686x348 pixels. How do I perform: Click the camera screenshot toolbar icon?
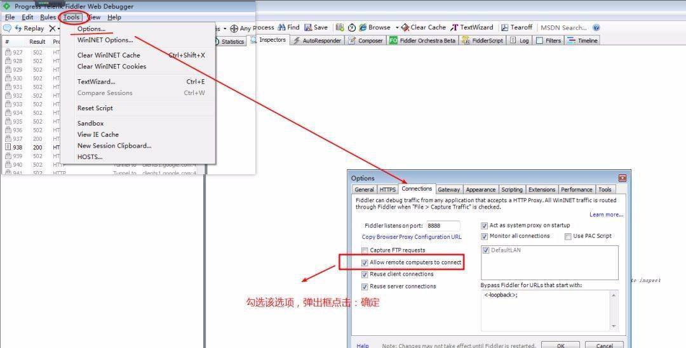tap(340, 27)
